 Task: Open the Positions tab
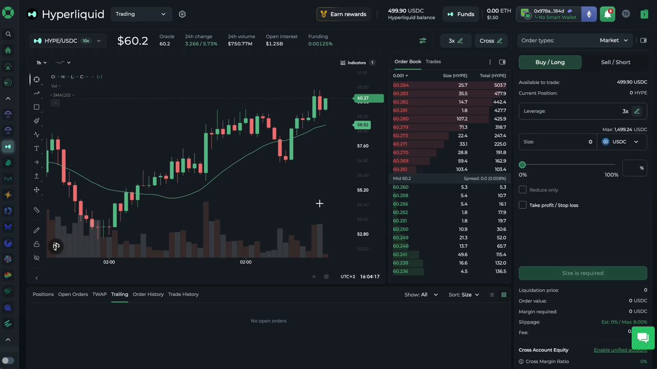pos(43,295)
